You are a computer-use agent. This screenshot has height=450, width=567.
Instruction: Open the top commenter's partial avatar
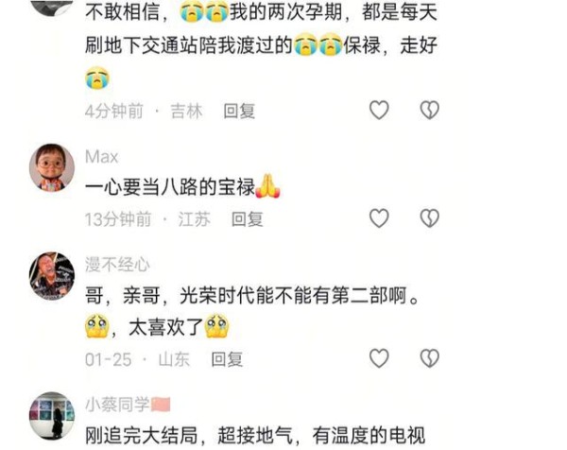tap(52, 8)
